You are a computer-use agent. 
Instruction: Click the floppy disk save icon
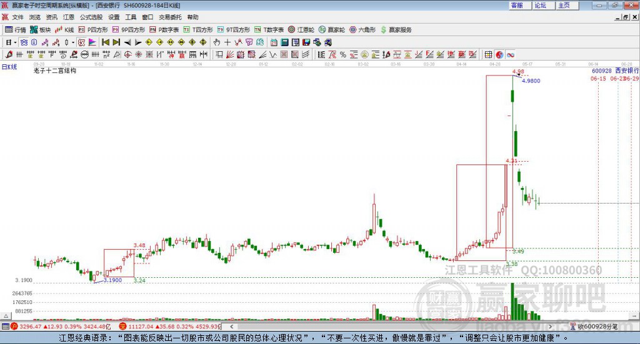(x=306, y=42)
